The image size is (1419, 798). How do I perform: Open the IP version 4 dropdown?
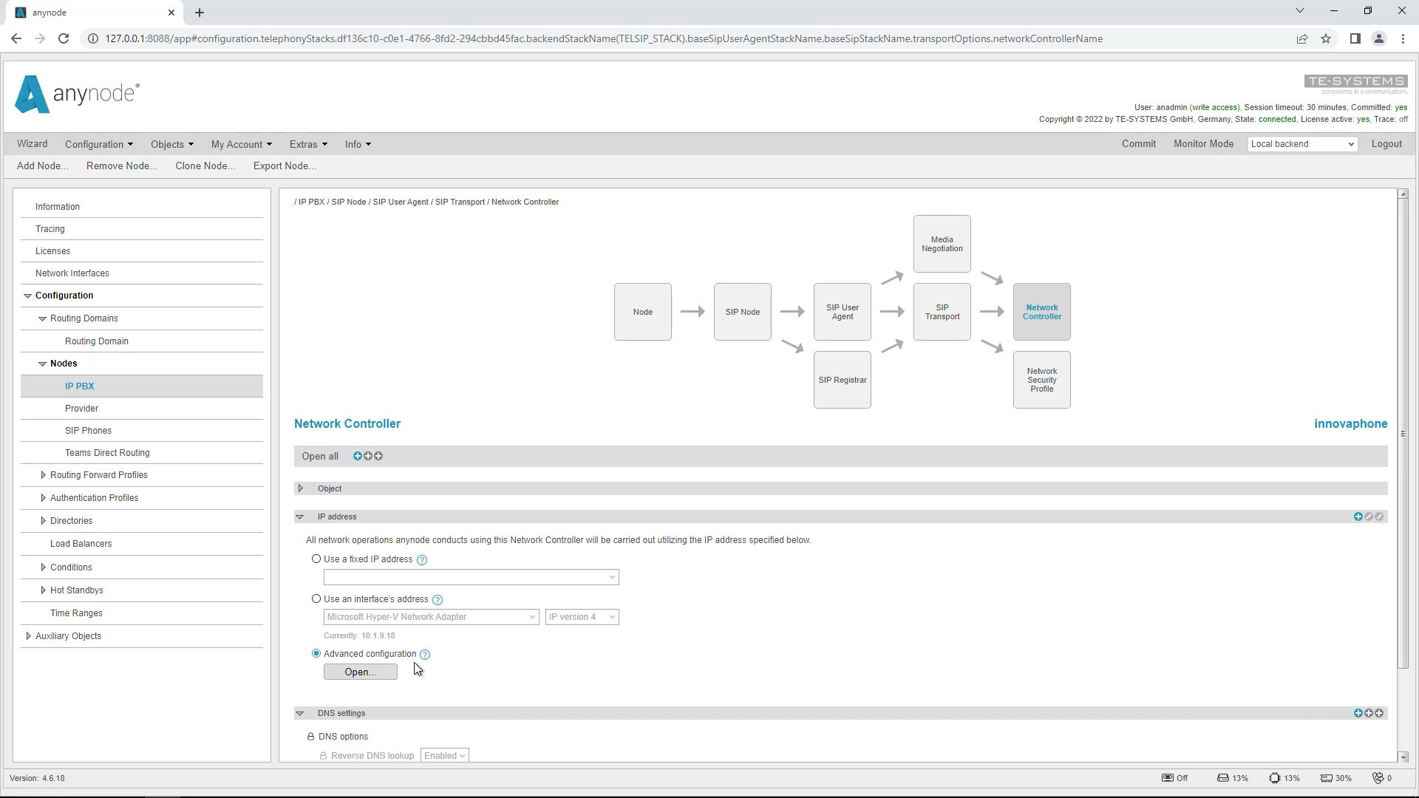pyautogui.click(x=582, y=617)
